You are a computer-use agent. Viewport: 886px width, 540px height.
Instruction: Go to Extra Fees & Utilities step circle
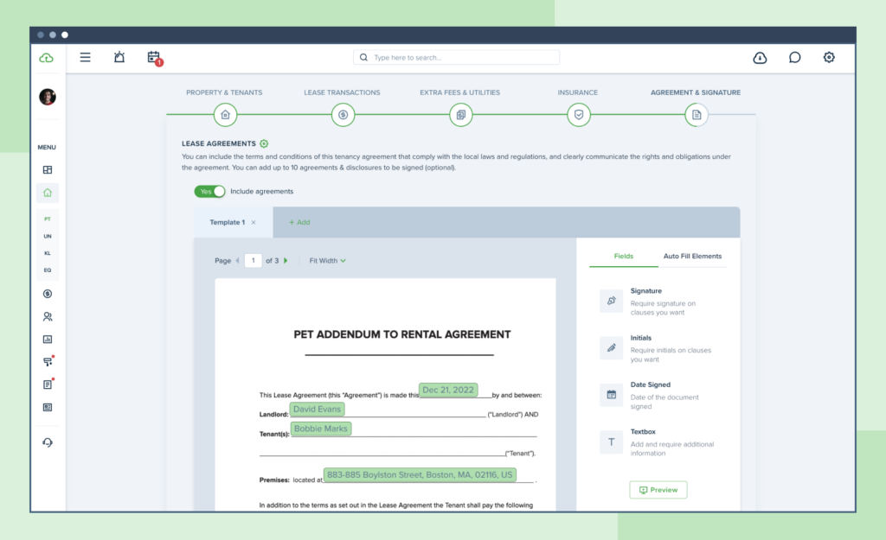point(461,115)
